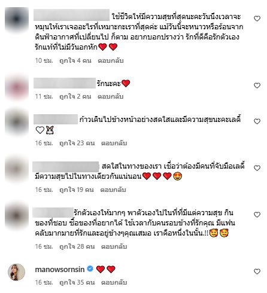Click the blue verified badge beside manowsornsin
This screenshot has width=267, height=293.
(90, 268)
